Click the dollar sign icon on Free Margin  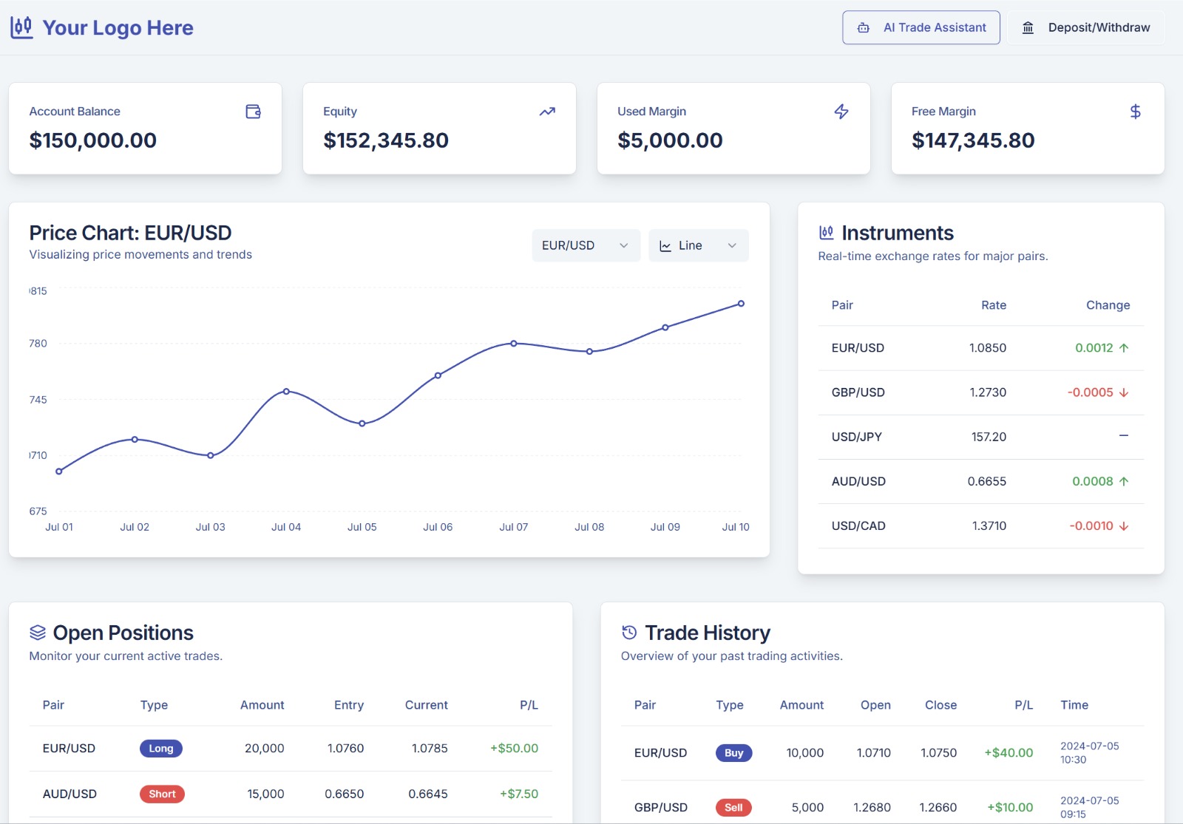tap(1136, 112)
